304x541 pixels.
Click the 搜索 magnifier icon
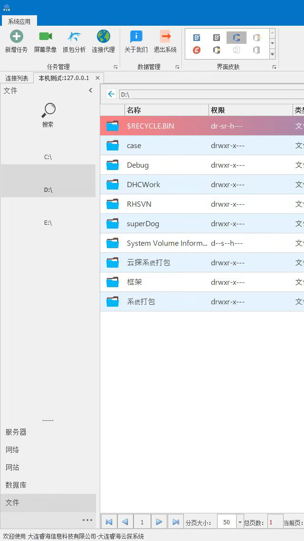coord(48,111)
